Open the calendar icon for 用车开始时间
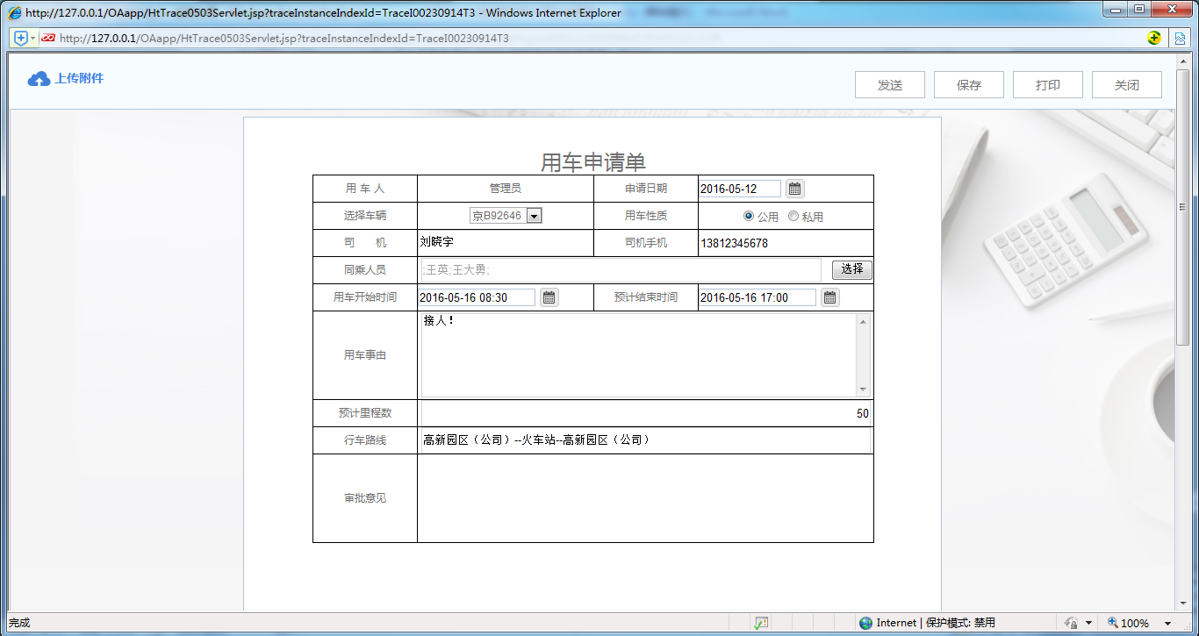The image size is (1199, 636). [549, 297]
